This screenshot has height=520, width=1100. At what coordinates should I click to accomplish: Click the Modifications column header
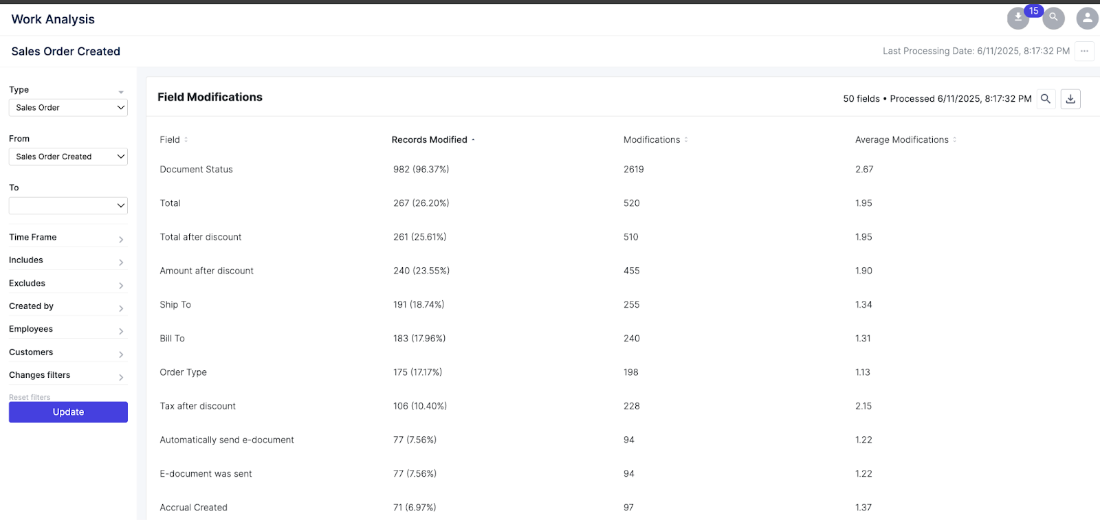pos(652,139)
